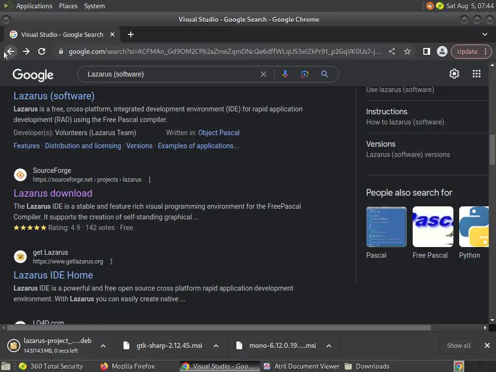Click the SourceForge site favicon
496x372 pixels.
(20, 174)
